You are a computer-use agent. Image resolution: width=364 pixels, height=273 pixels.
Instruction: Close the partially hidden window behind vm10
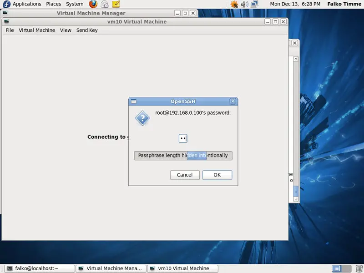tap(294, 43)
